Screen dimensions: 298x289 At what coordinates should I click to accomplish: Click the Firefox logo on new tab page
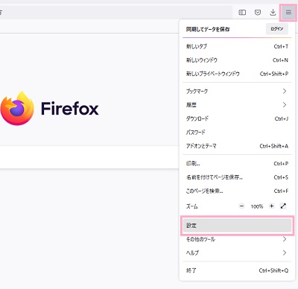[x=49, y=108]
